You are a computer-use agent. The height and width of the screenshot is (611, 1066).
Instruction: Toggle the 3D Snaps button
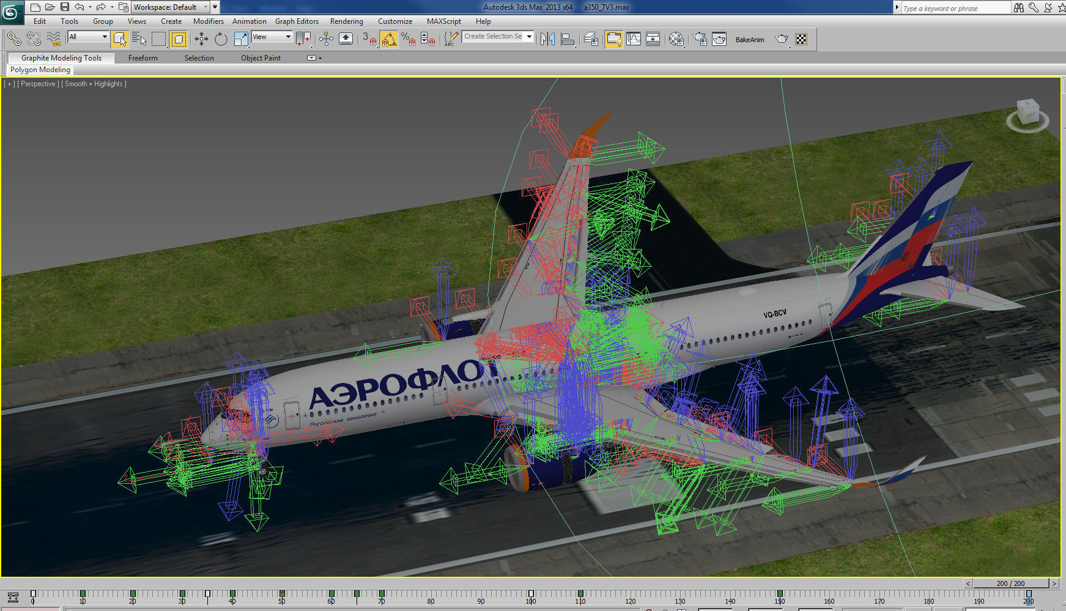point(369,39)
